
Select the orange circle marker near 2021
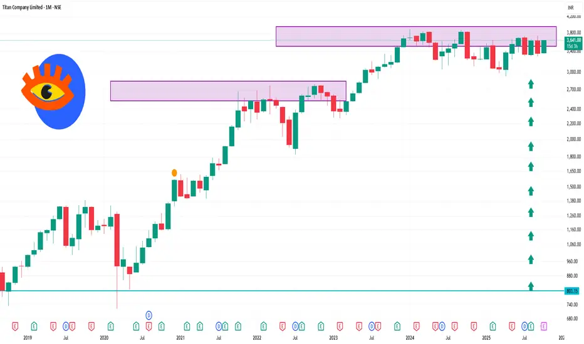click(x=174, y=172)
